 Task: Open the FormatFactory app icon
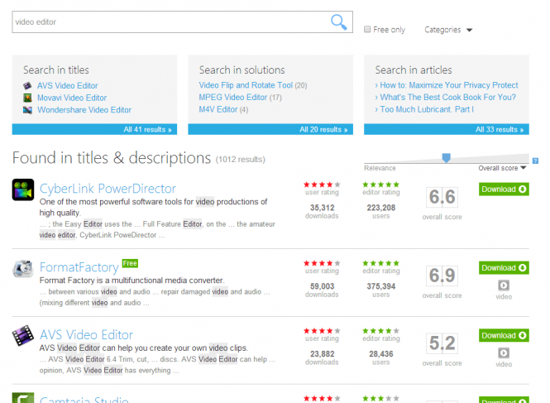click(x=23, y=269)
